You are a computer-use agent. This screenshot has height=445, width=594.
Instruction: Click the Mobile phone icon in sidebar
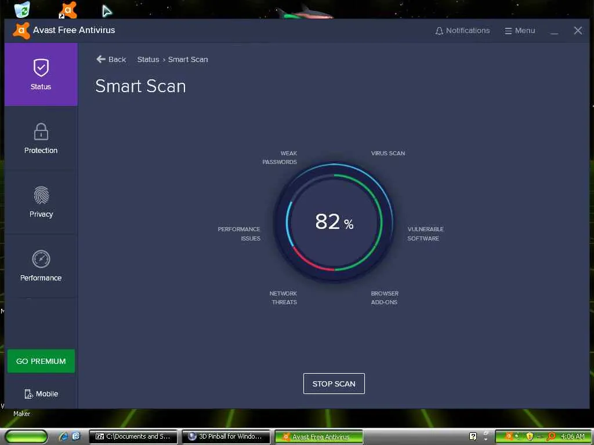point(29,393)
